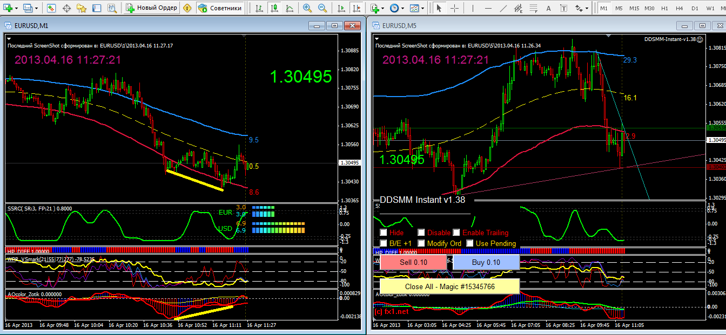Toggle chart auto scroll
The height and width of the screenshot is (335, 726).
coord(341,8)
